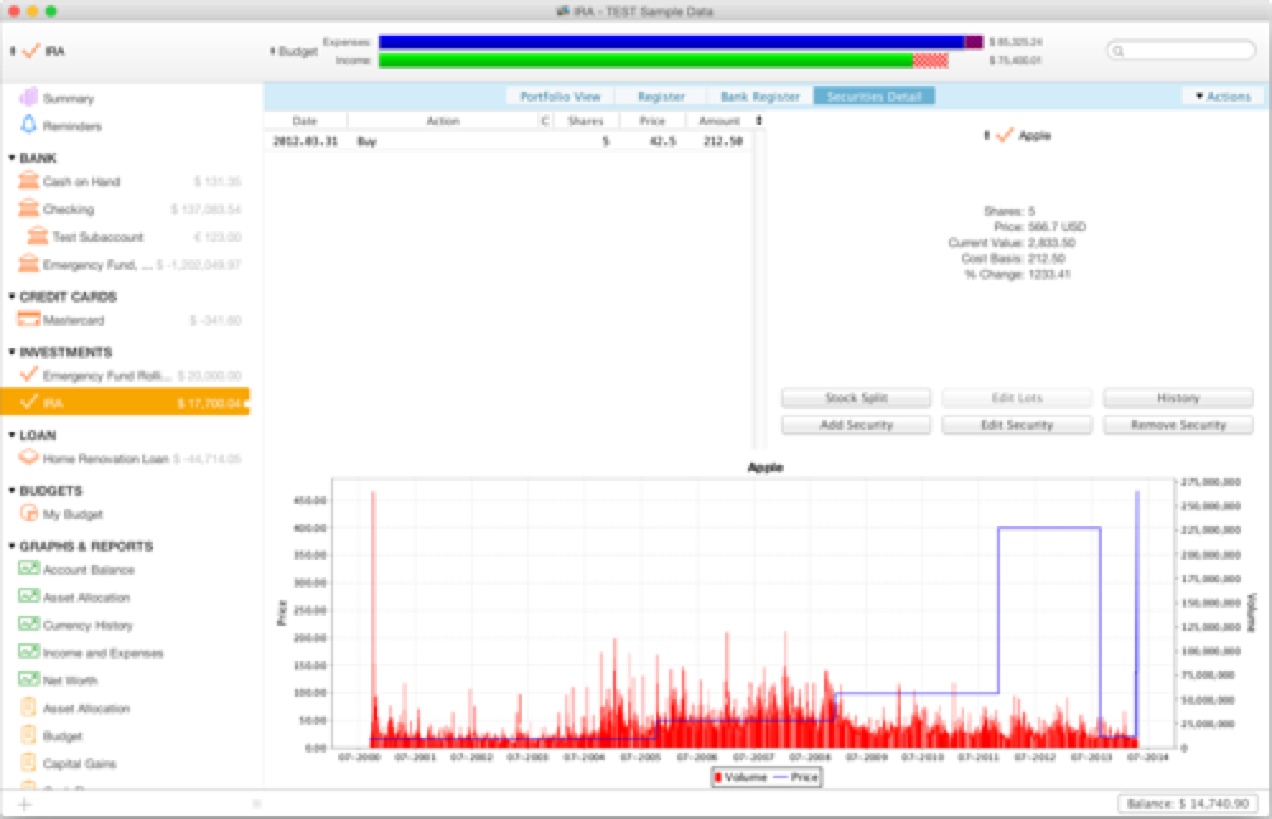Image resolution: width=1272 pixels, height=819 pixels.
Task: Select the highlighted IRA account in sidebar
Action: point(126,403)
